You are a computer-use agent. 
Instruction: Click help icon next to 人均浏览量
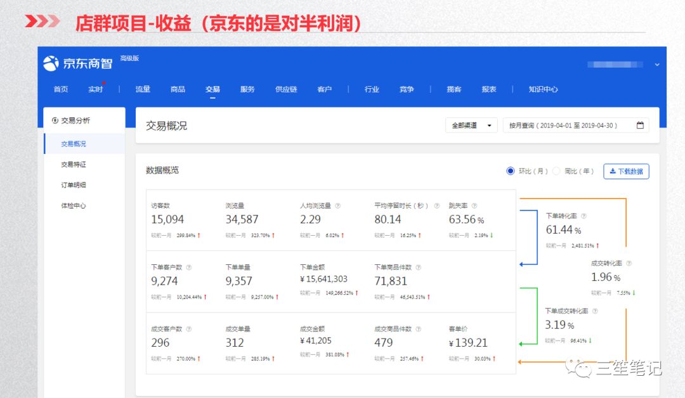point(337,205)
